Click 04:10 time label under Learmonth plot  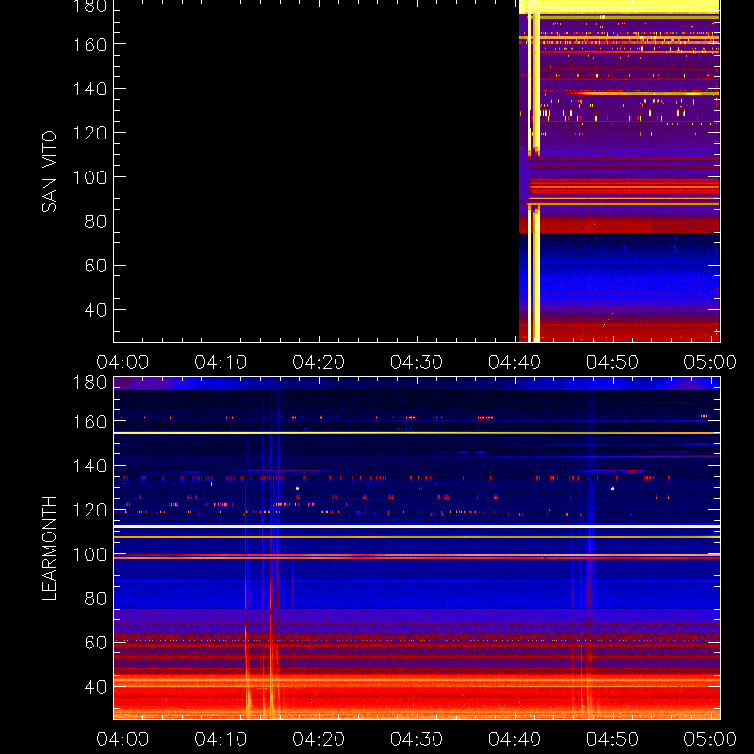[x=221, y=739]
